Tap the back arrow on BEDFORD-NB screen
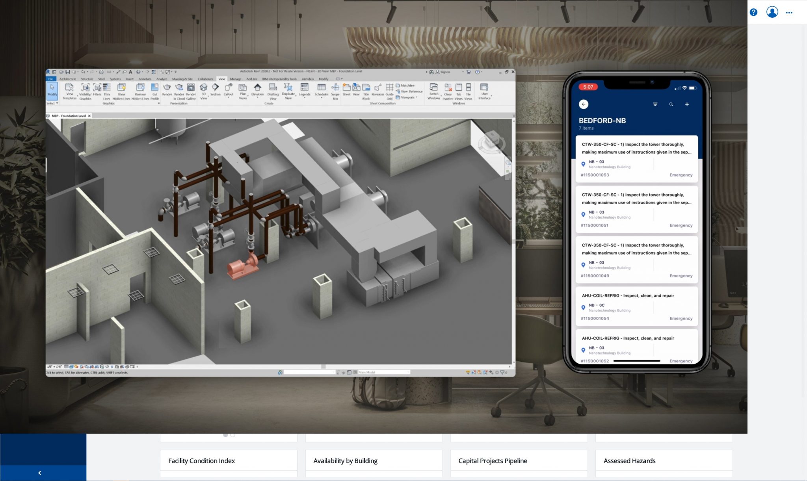This screenshot has height=481, width=807. 584,104
